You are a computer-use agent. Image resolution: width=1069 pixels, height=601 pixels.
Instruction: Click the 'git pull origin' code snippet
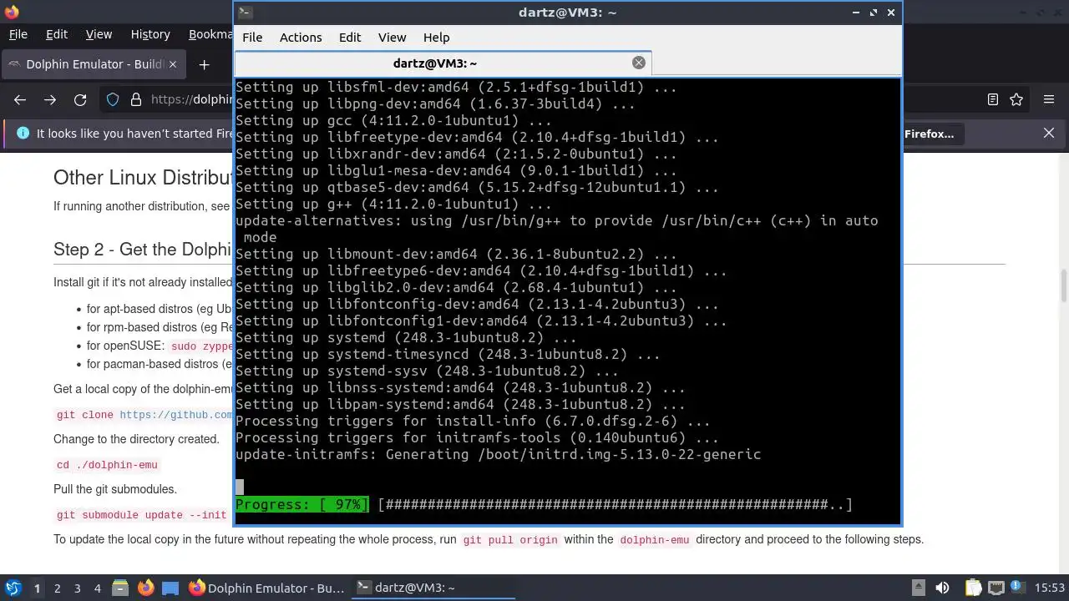[x=510, y=540]
